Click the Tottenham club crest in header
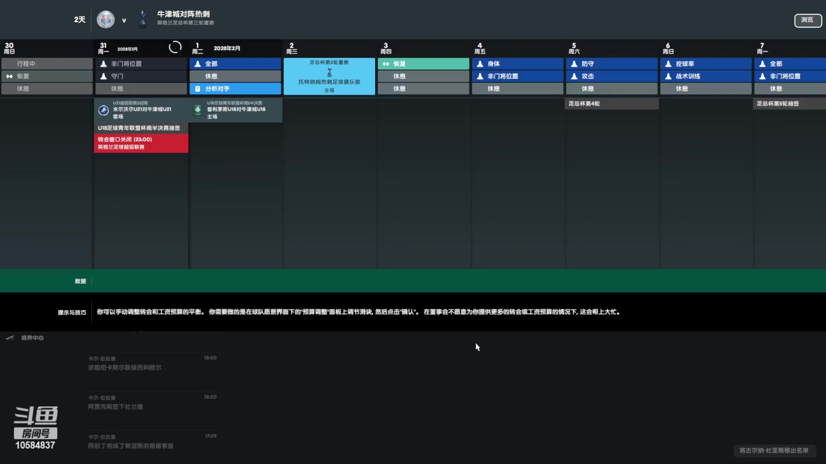Viewport: 826px width, 464px height. pyautogui.click(x=143, y=19)
